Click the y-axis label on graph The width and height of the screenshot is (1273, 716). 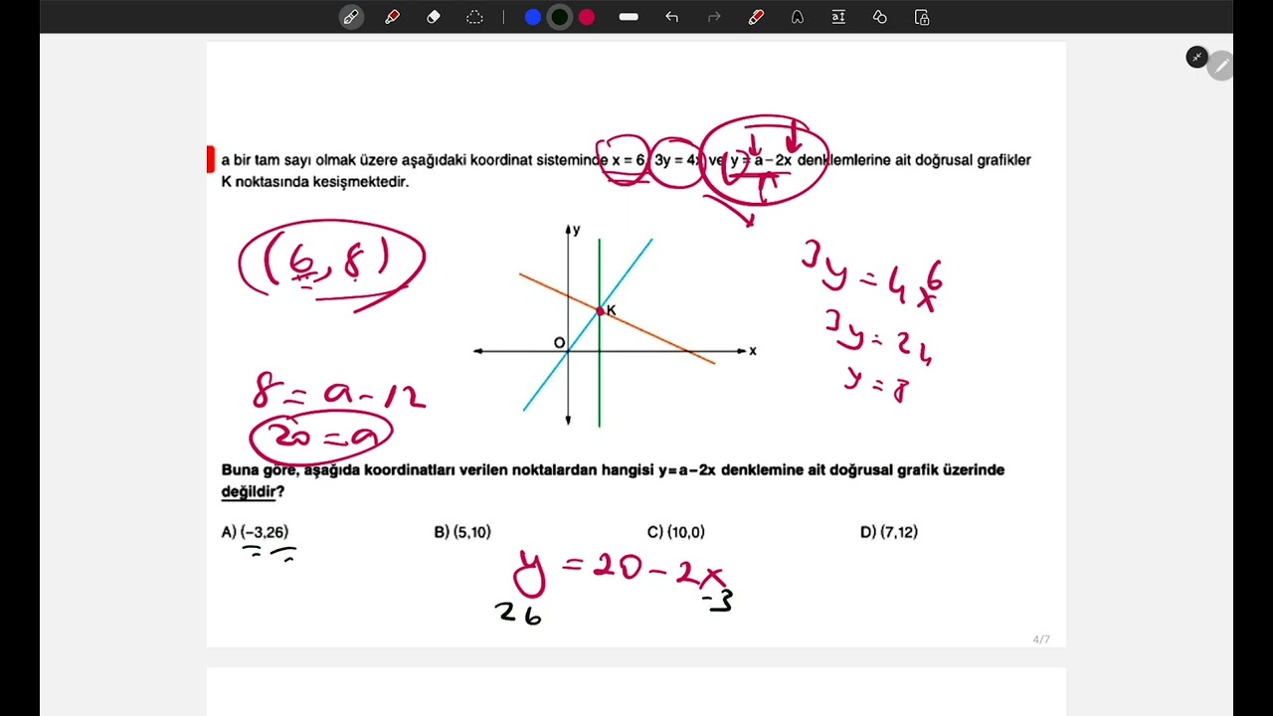point(576,230)
